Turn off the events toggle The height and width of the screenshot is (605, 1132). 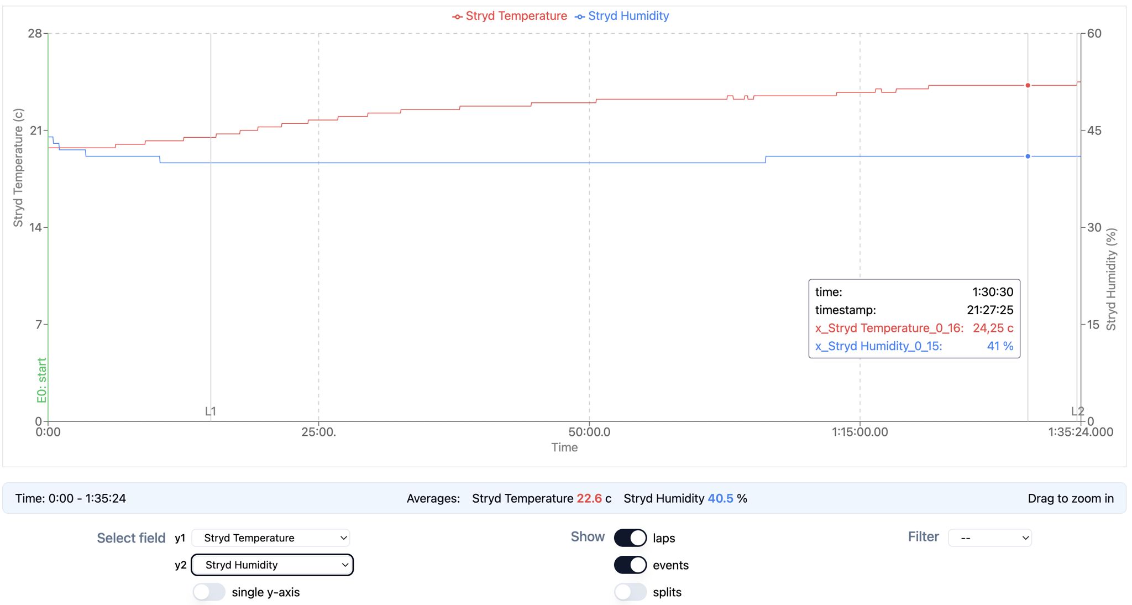pyautogui.click(x=630, y=565)
